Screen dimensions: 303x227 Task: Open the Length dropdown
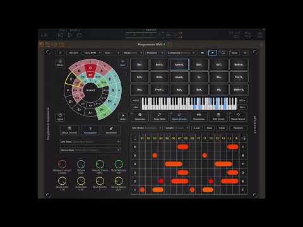pyautogui.click(x=177, y=128)
